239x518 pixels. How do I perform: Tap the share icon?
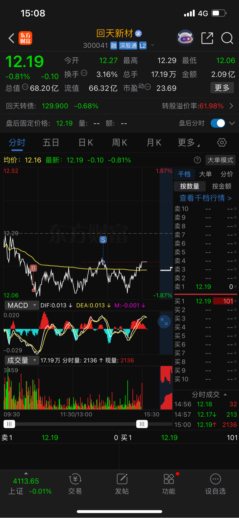[207, 38]
